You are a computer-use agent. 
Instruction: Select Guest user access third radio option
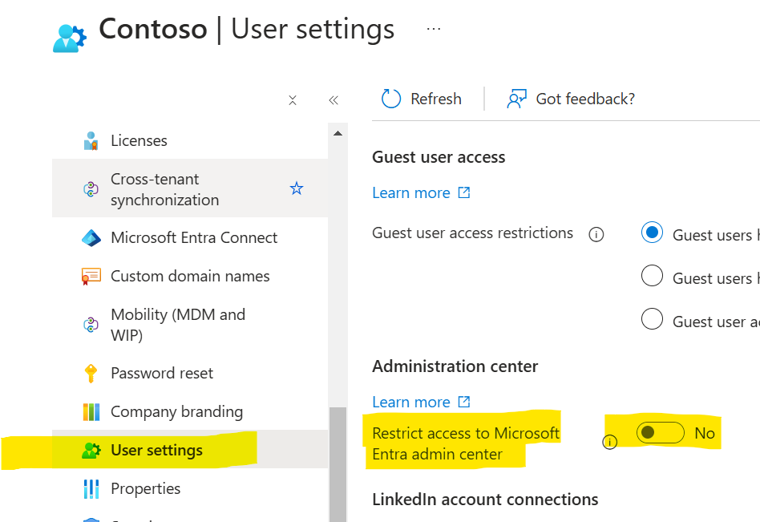coord(652,318)
